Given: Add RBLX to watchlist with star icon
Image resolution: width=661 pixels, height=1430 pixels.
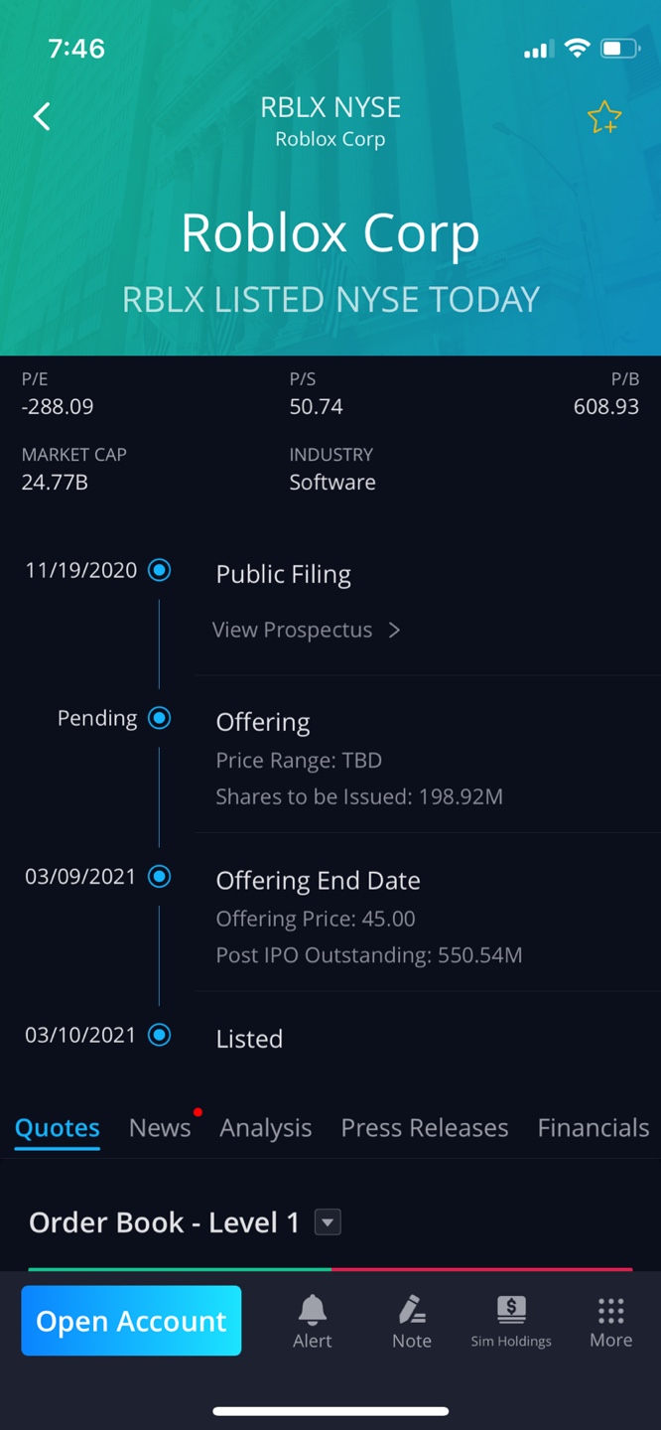Looking at the screenshot, I should click(x=603, y=118).
